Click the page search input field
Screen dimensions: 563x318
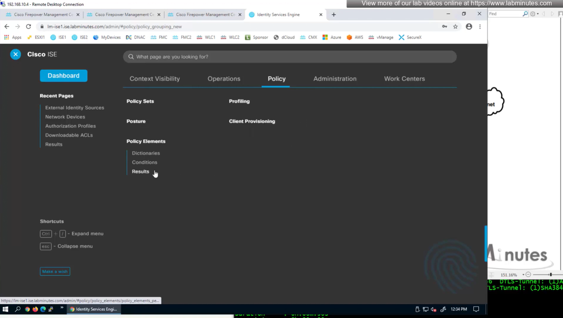tap(290, 57)
